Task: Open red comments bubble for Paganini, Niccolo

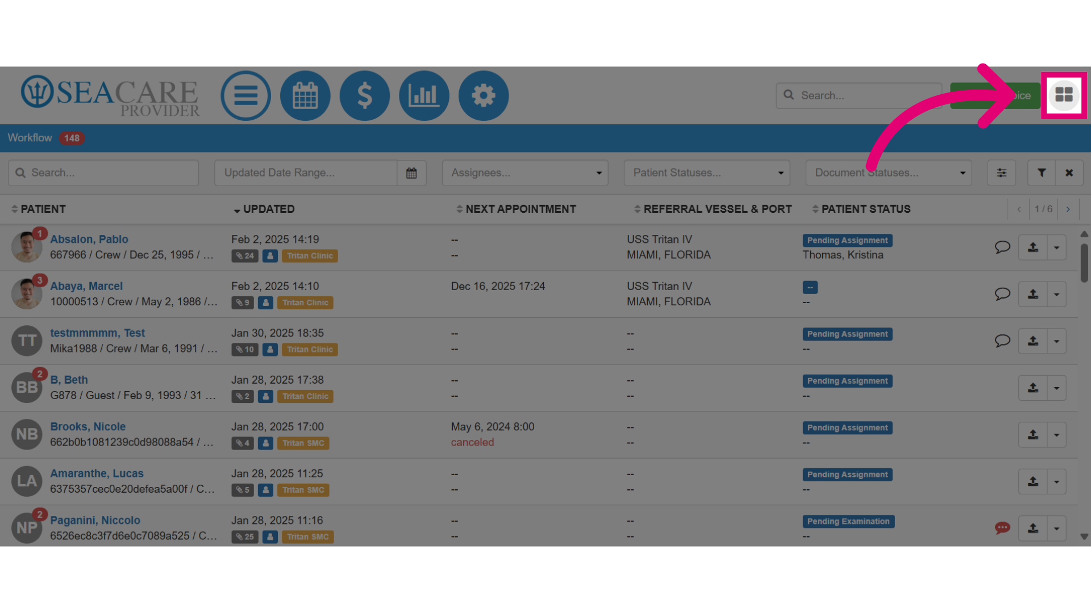Action: (x=1002, y=528)
